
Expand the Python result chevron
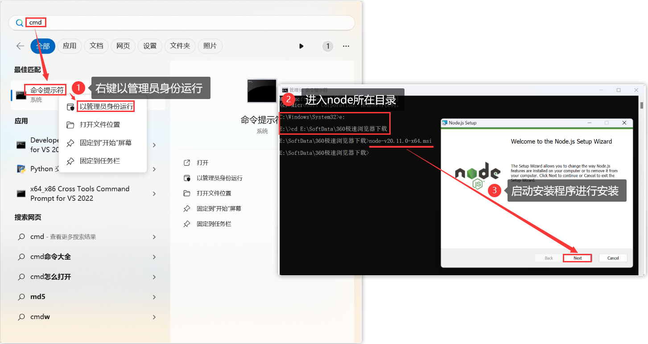154,169
